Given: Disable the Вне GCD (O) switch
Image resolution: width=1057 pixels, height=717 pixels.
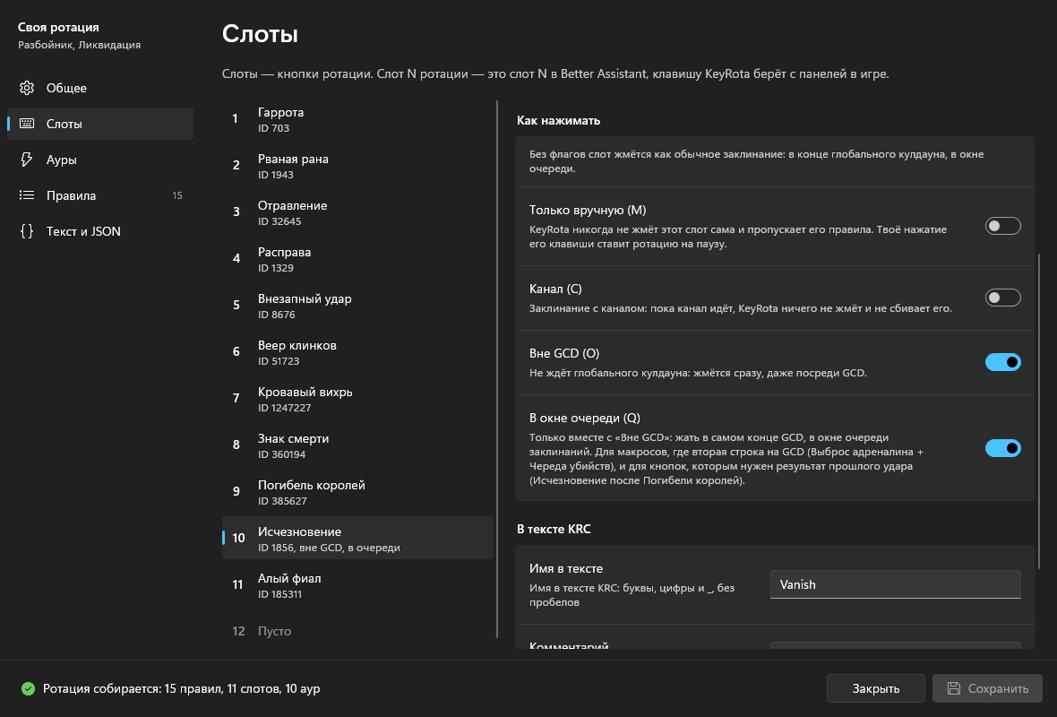Looking at the screenshot, I should point(1002,362).
